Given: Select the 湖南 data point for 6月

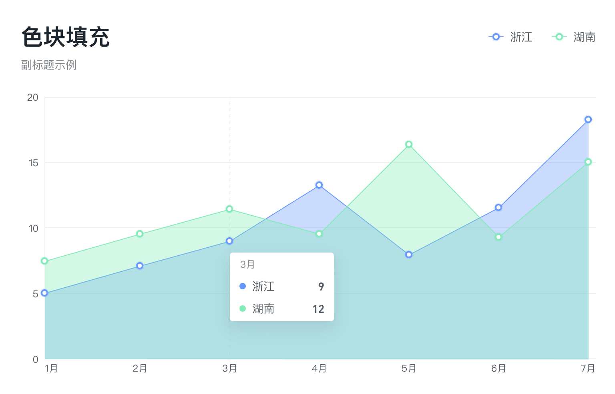Looking at the screenshot, I should point(498,237).
